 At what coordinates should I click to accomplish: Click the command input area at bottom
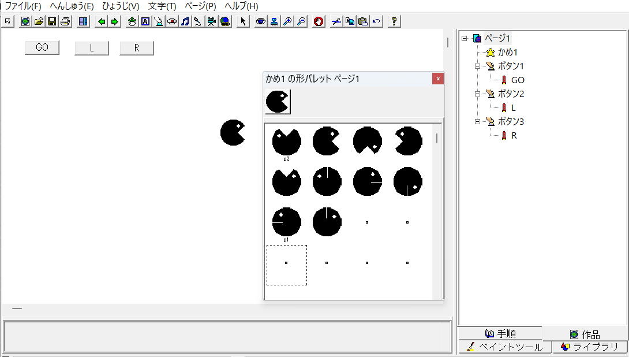click(227, 337)
